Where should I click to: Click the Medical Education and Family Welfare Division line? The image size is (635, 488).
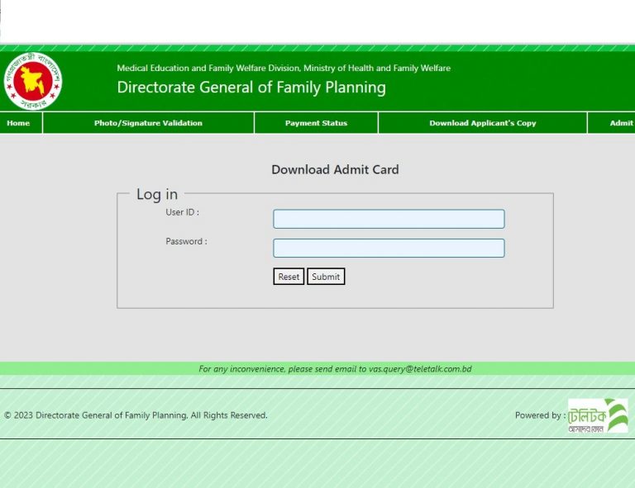(284, 68)
